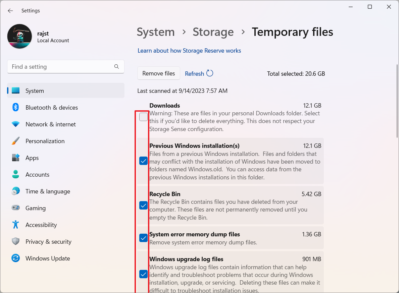Open Learn about how Storage Reserve works

coord(189,51)
